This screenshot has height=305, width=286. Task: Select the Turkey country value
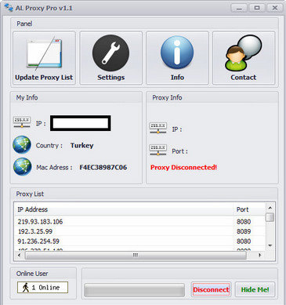point(81,145)
